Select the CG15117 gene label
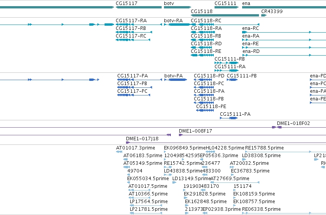Viewport: 326px width, 215px height. tap(126, 3)
